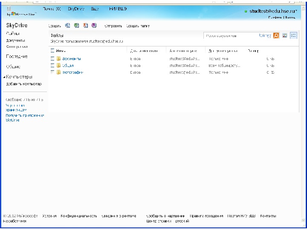Open НИУ ВШЭ in the top menu
The height and width of the screenshot is (230, 307).
point(118,9)
